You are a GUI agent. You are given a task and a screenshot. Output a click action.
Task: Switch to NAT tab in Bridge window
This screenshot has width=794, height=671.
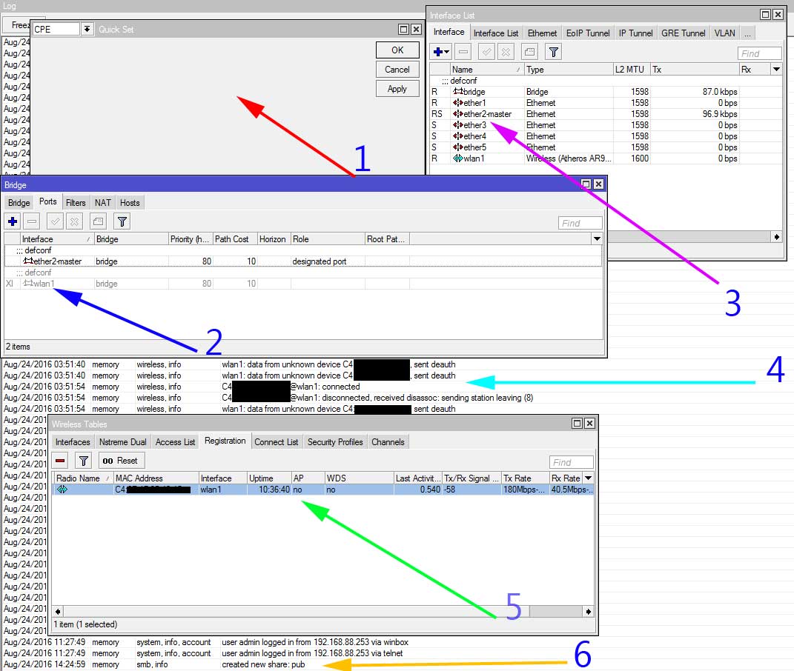tap(103, 202)
